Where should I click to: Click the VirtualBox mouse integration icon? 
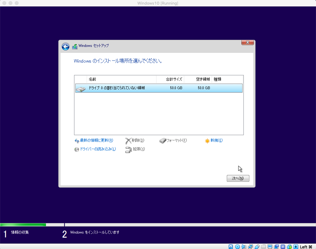pos(289,247)
